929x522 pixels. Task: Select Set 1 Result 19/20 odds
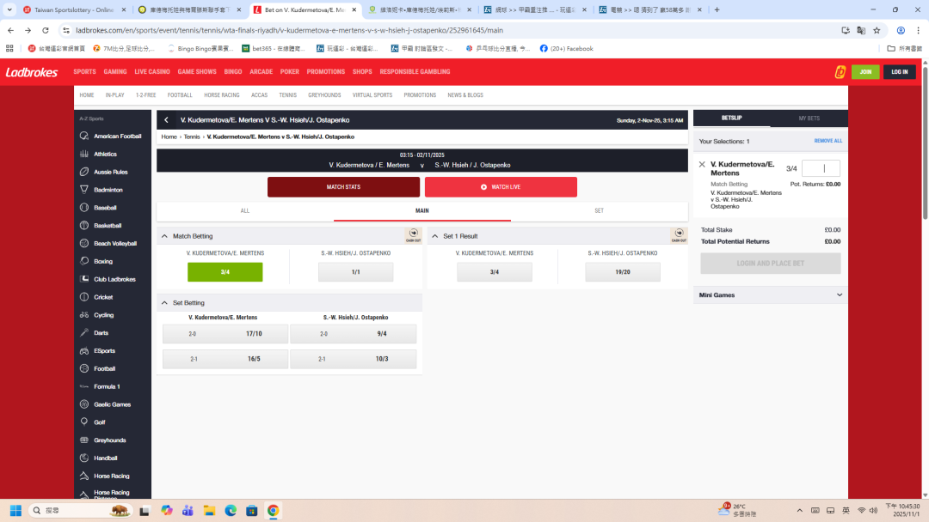(623, 272)
